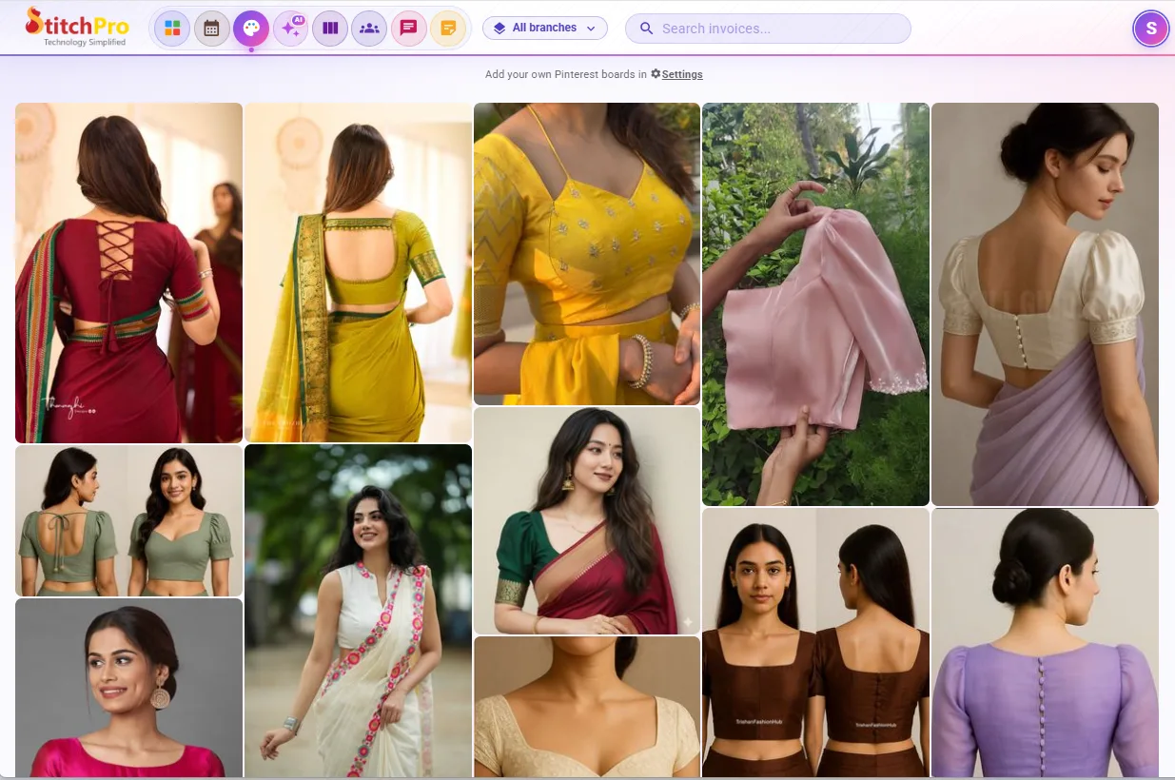The width and height of the screenshot is (1175, 780).
Task: Open the white saree with floral border image
Action: 359,611
